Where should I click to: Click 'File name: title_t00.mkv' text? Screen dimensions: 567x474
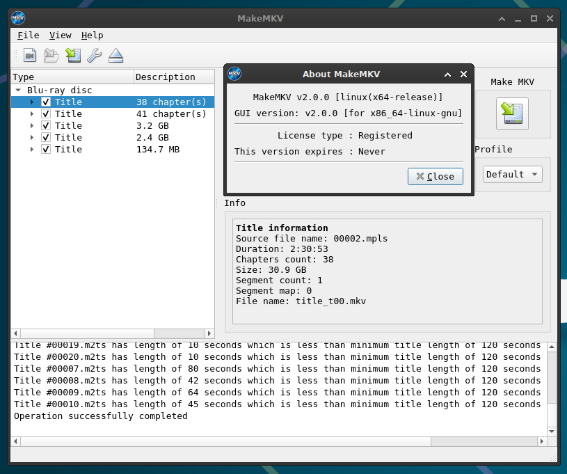pos(301,301)
